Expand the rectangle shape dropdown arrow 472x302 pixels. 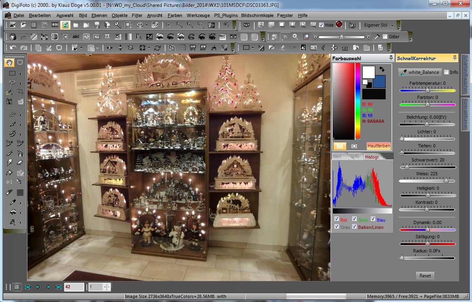tap(253, 48)
